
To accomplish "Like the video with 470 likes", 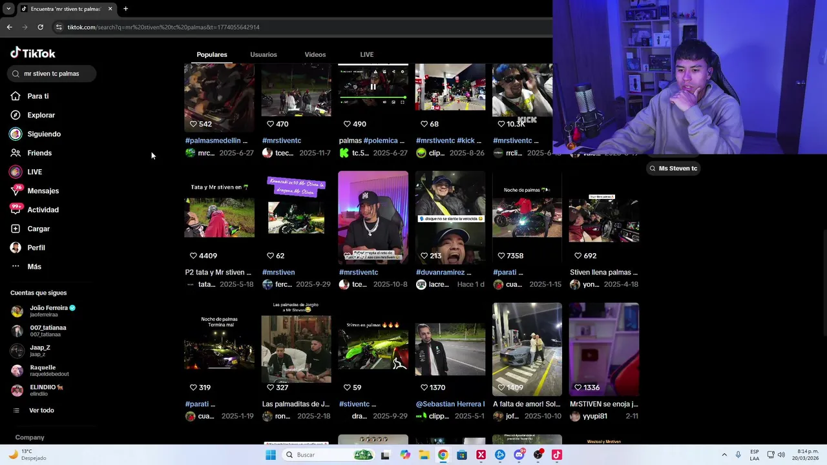I will point(270,124).
